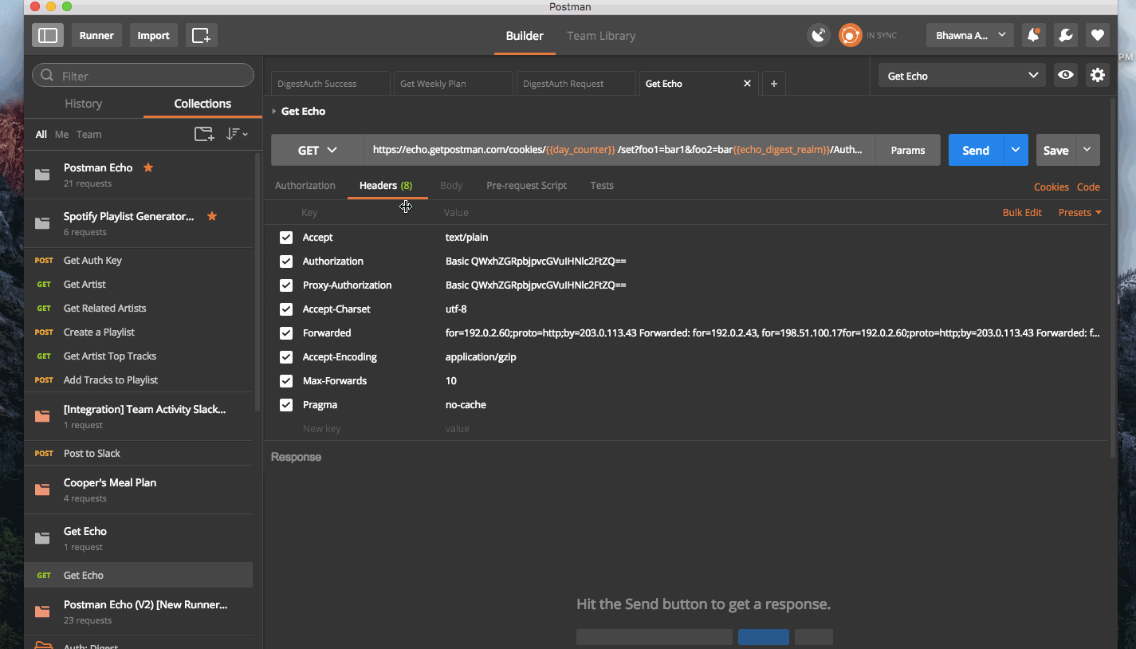Create new collection folder icon
Screen dimensions: 1136x649
(x=204, y=134)
